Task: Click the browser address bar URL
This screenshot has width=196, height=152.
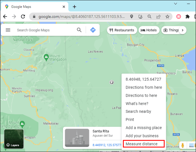Action: coord(82,16)
